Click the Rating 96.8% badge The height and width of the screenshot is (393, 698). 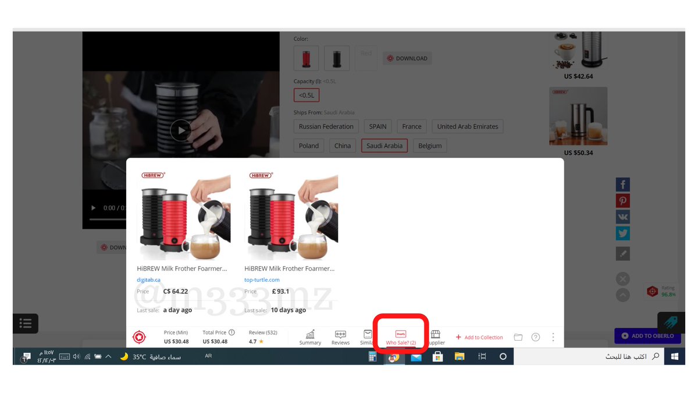point(661,291)
